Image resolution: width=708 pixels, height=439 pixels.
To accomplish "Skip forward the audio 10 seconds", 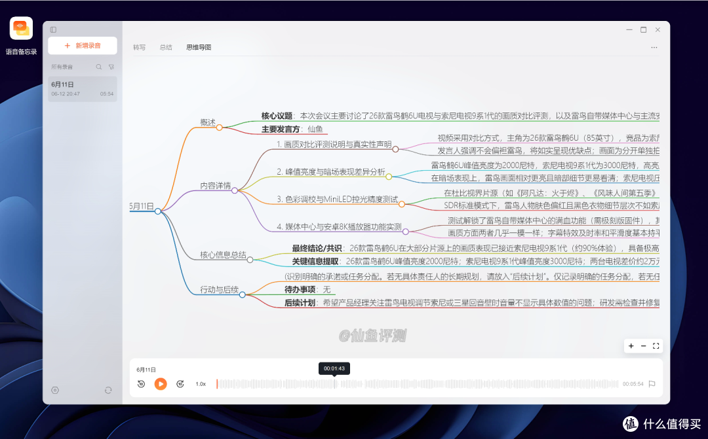I will tap(180, 383).
